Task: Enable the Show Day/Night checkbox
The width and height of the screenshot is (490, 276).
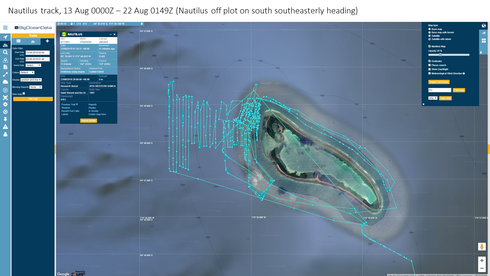Action: click(x=430, y=69)
